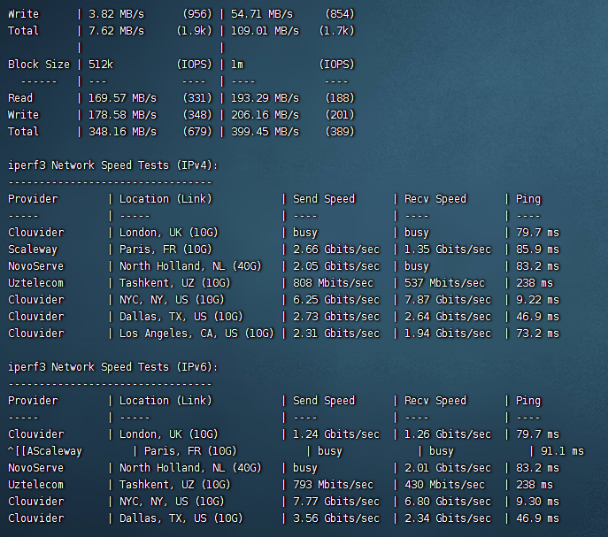
Task: Click the iperf3 IPv6 tests heading
Action: click(x=112, y=367)
